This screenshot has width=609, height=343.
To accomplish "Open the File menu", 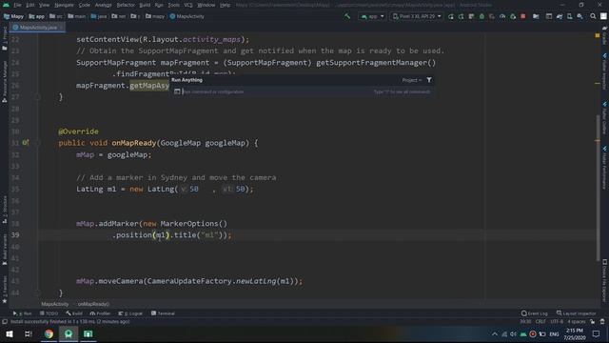I will click(x=17, y=5).
